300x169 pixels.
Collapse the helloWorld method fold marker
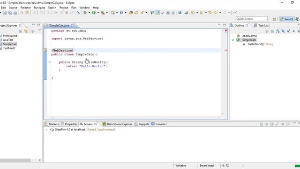[x=50, y=62]
